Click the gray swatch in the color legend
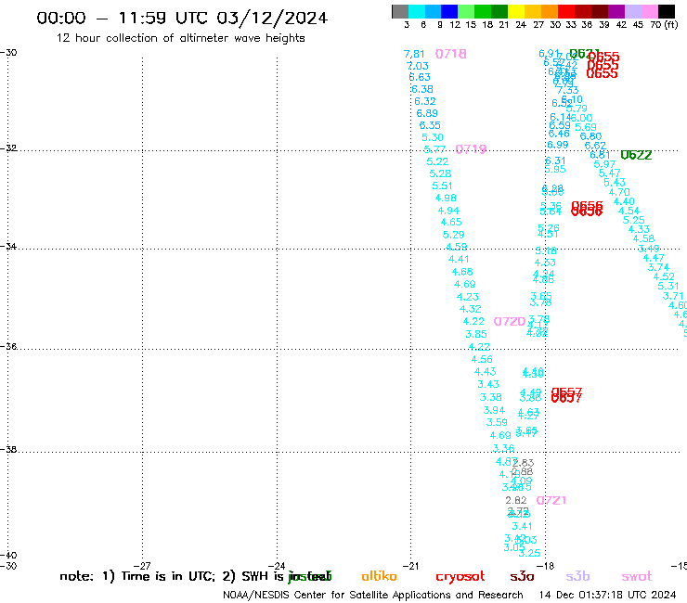Image resolution: width=687 pixels, height=603 pixels. (400, 11)
